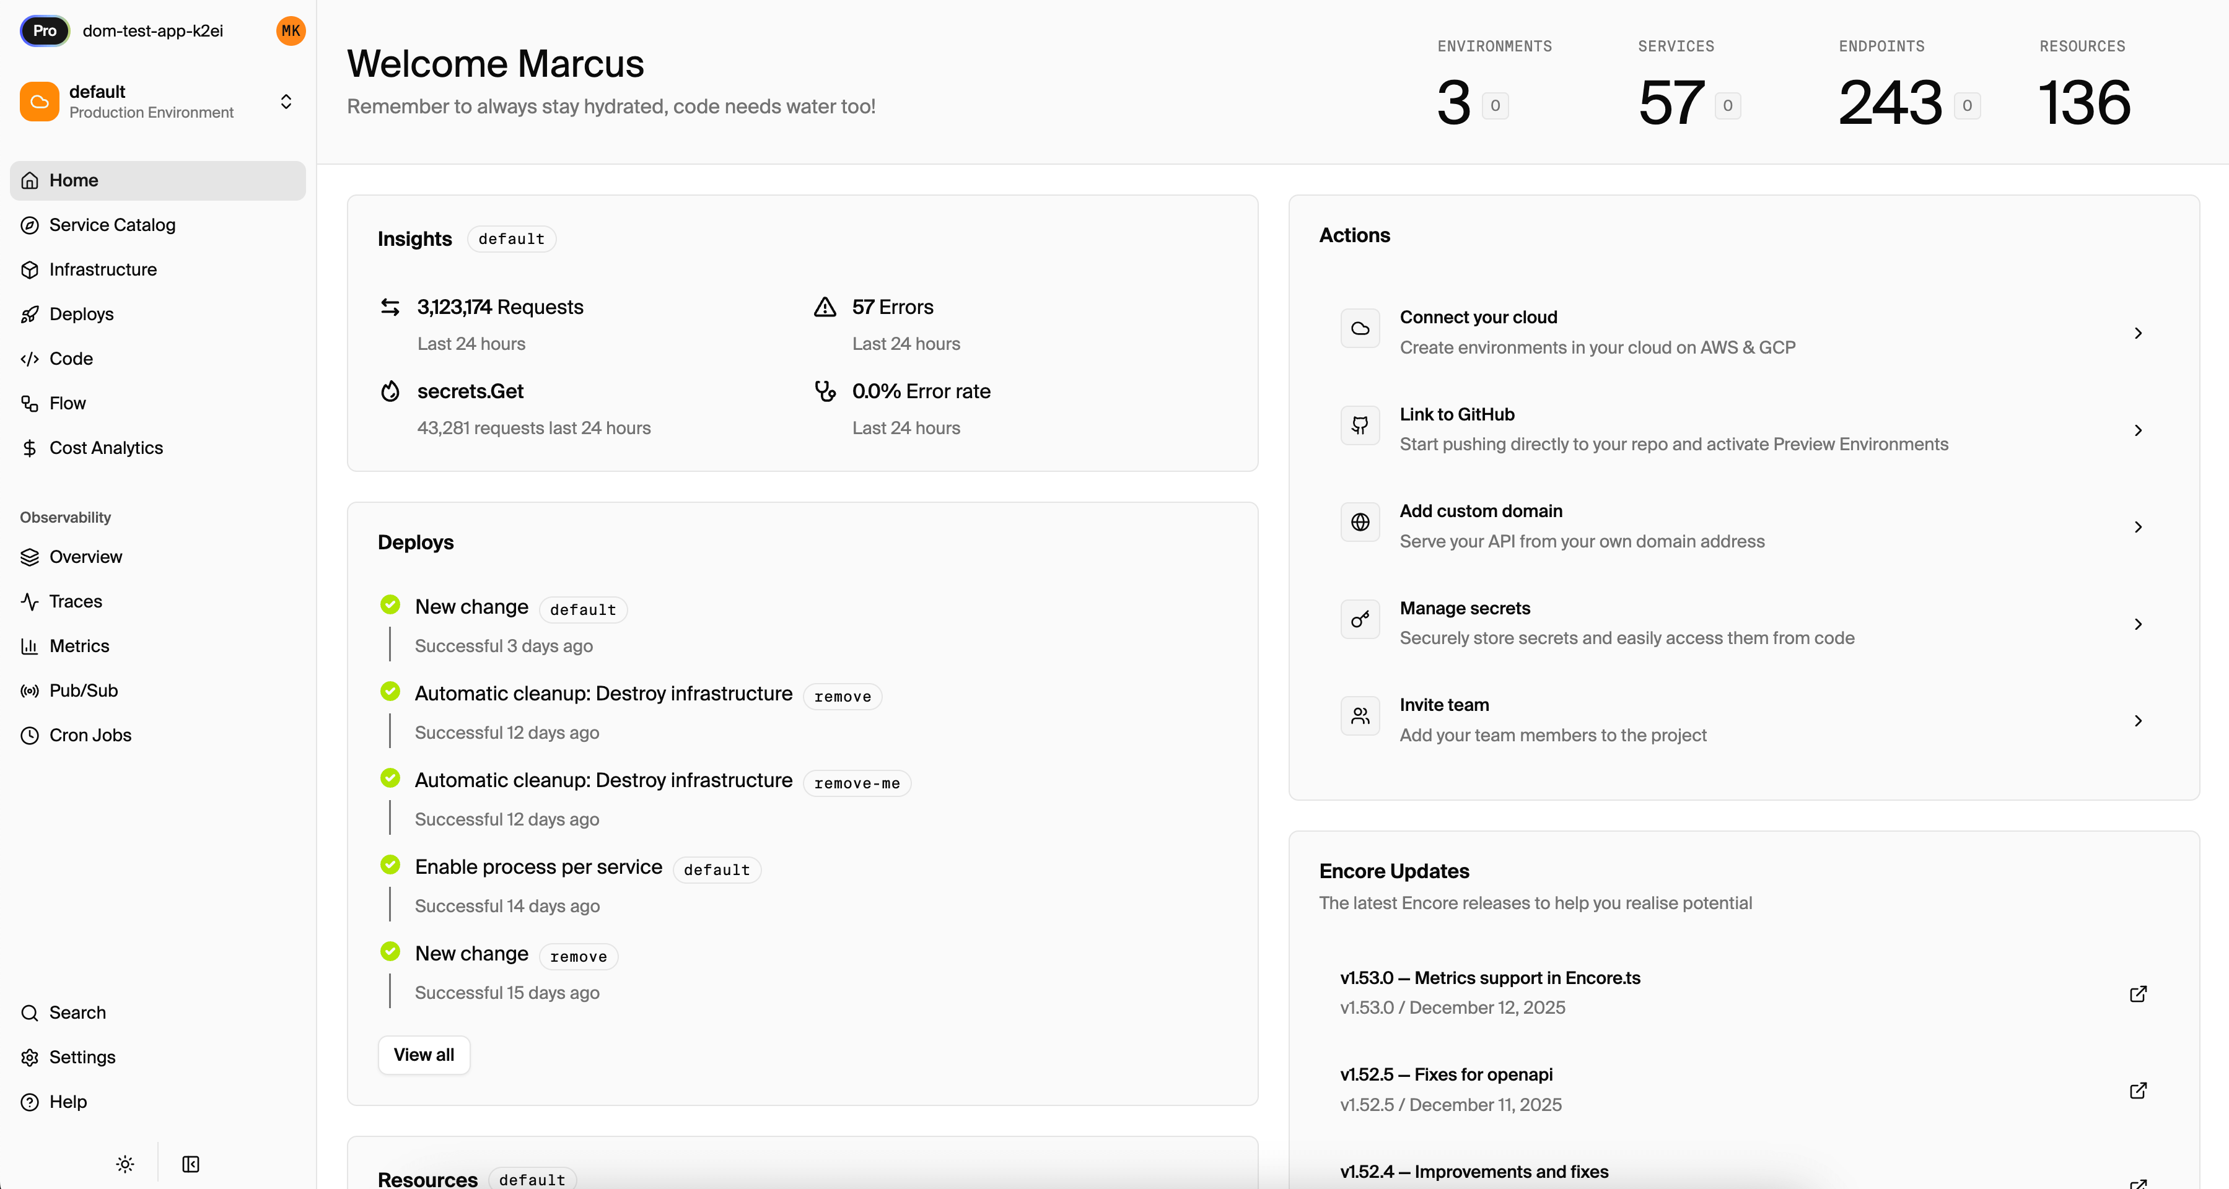Viewport: 2229px width, 1189px height.
Task: Toggle the light/dark theme sun icon
Action: click(x=125, y=1163)
